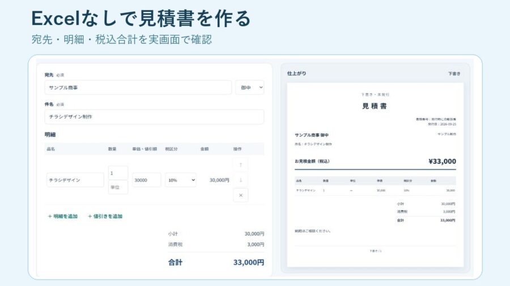The width and height of the screenshot is (510, 286).
Task: Click the 値引きを追加 link
Action: pos(105,216)
